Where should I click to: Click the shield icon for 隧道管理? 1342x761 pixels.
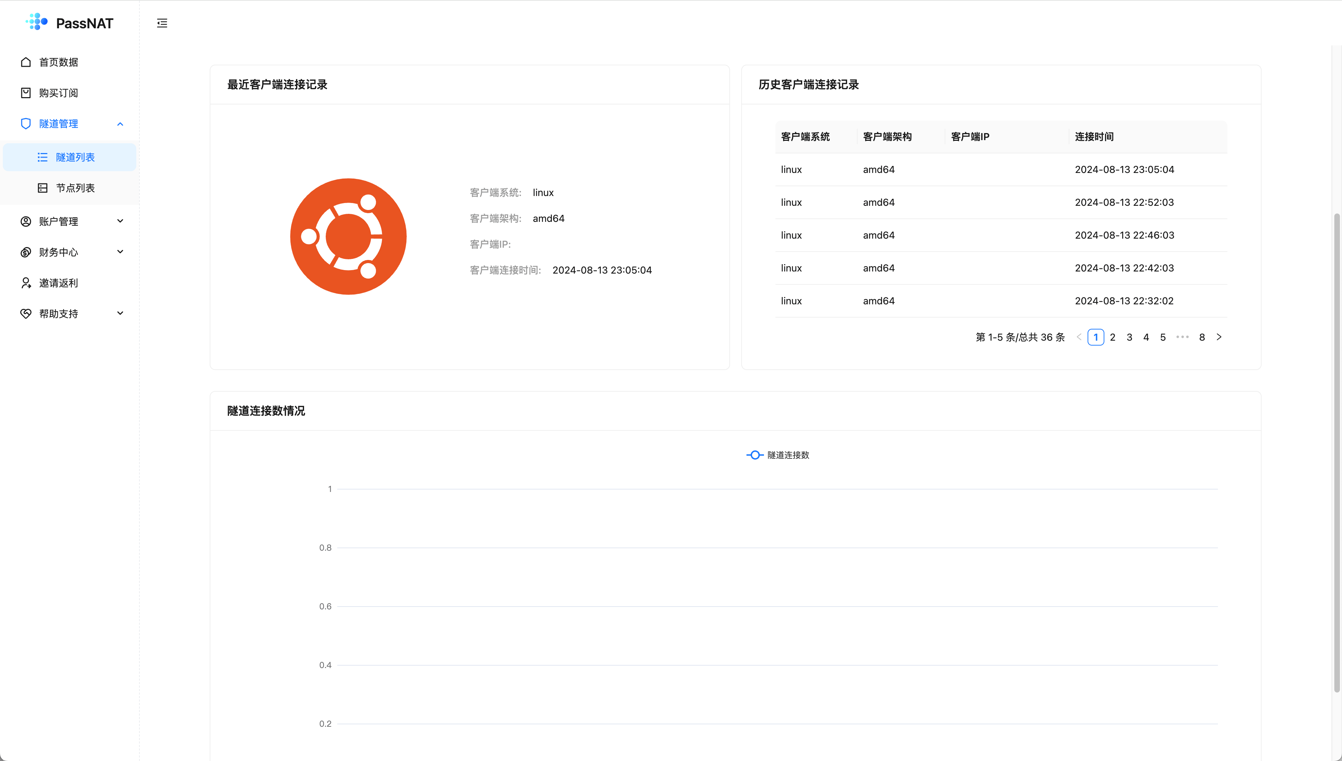pyautogui.click(x=26, y=124)
